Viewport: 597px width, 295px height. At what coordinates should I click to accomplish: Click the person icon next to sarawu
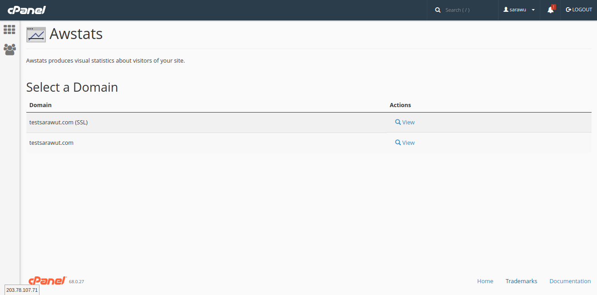[x=506, y=10]
